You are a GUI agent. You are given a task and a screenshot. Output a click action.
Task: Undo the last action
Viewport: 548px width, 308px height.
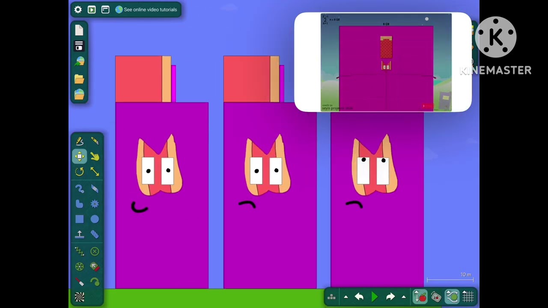(x=359, y=297)
